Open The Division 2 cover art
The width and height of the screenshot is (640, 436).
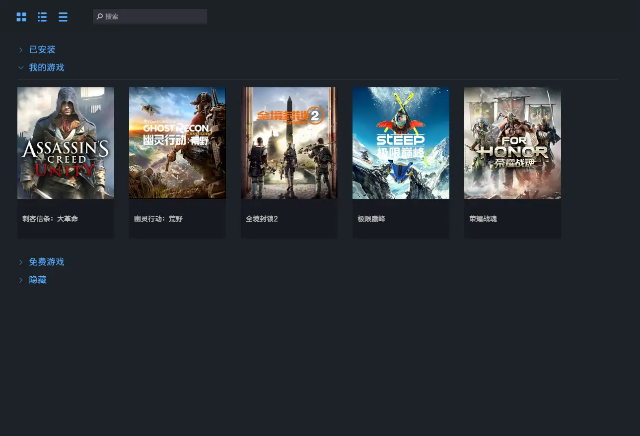click(x=289, y=143)
